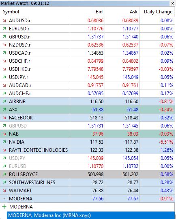Viewport: 176px width, 219px height.
Task: Select the USDCHF.r symbol
Action: [x=19, y=61]
